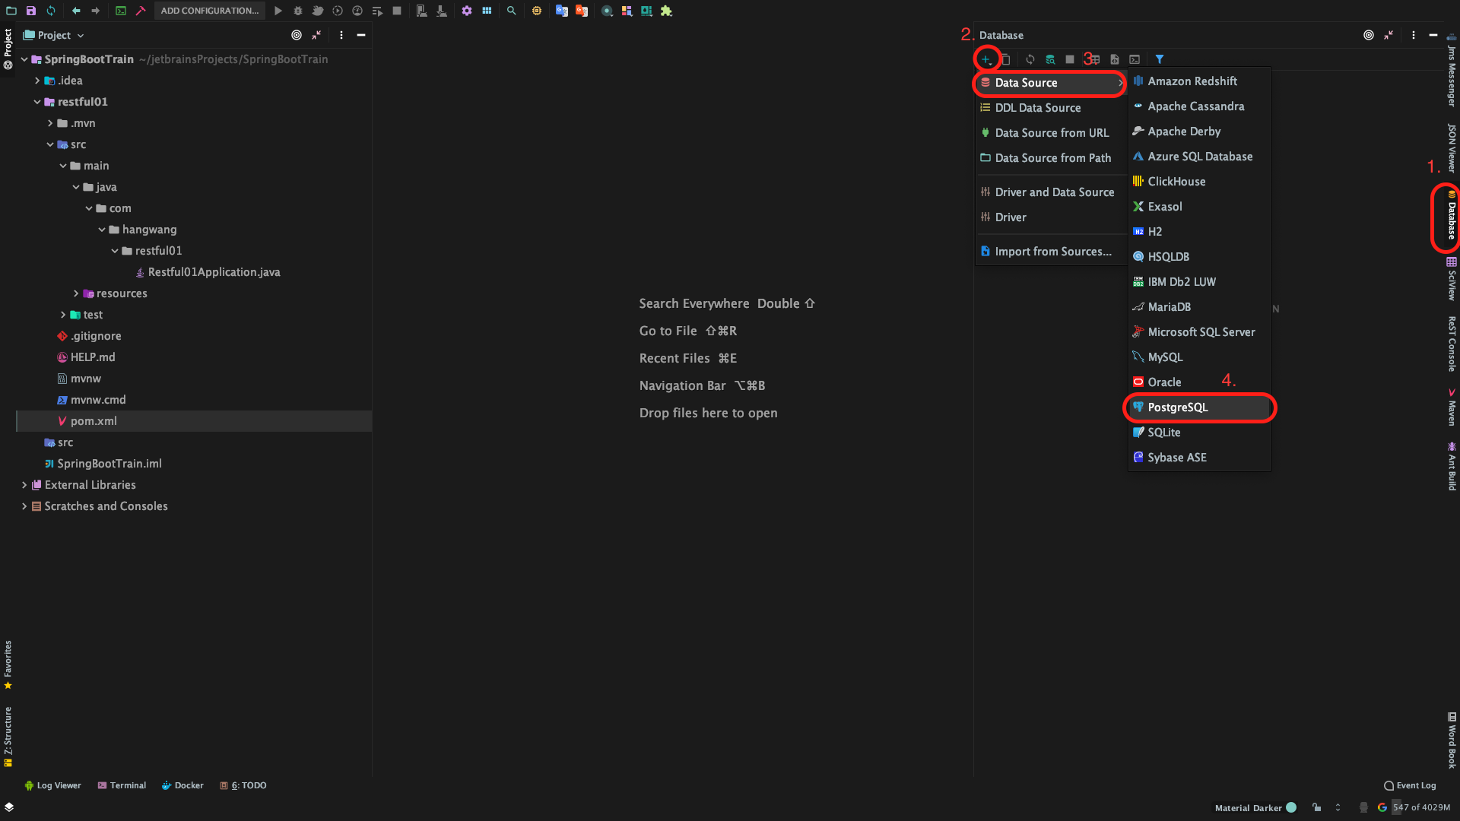Click the search magnifier icon in top toolbar
Screen dimensions: 1460x821
tap(511, 11)
